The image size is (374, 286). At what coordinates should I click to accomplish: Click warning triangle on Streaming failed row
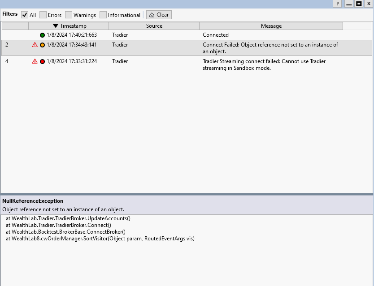[35, 61]
